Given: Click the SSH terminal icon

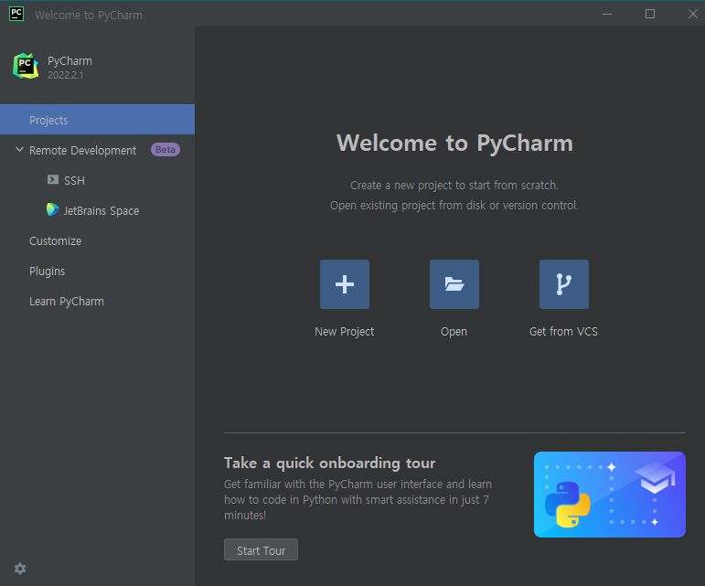Looking at the screenshot, I should pyautogui.click(x=53, y=180).
